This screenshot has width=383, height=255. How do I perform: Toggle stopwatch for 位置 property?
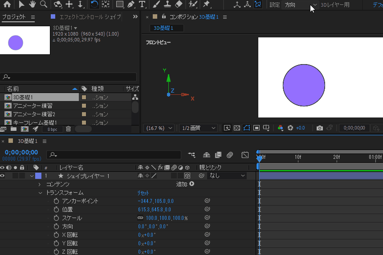click(x=57, y=209)
